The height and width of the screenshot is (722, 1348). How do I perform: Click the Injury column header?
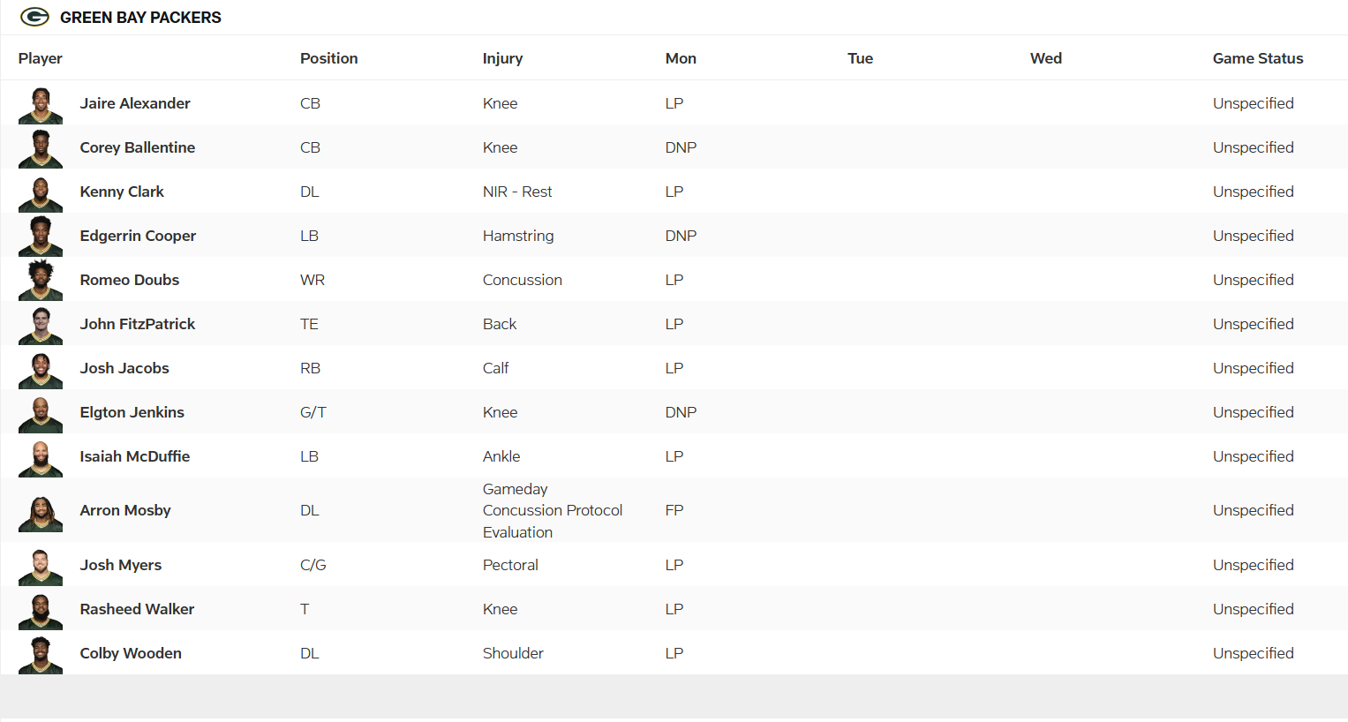coord(502,58)
